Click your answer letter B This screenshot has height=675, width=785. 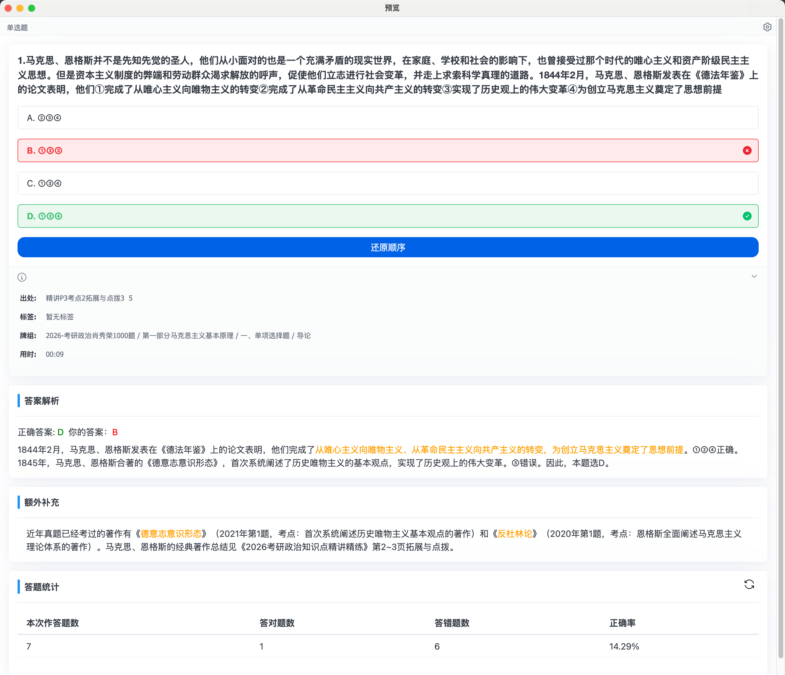[x=115, y=432]
